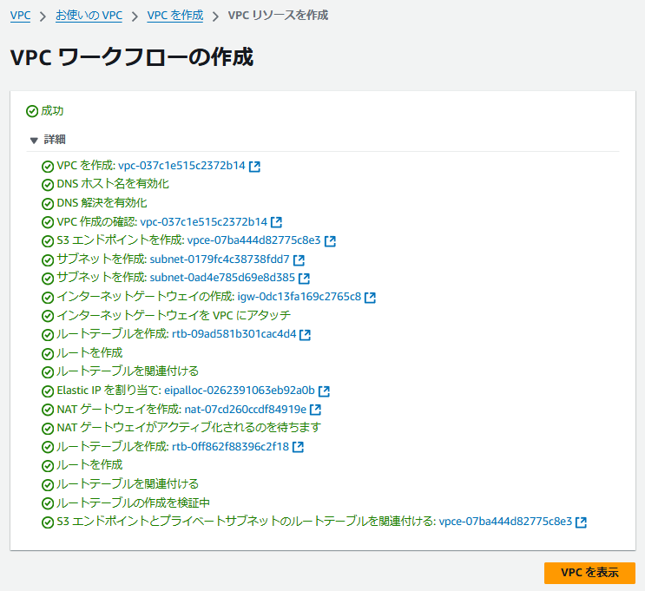Open rtb-0ff862f88396c2f18 link
This screenshot has width=645, height=591.
pyautogui.click(x=230, y=447)
